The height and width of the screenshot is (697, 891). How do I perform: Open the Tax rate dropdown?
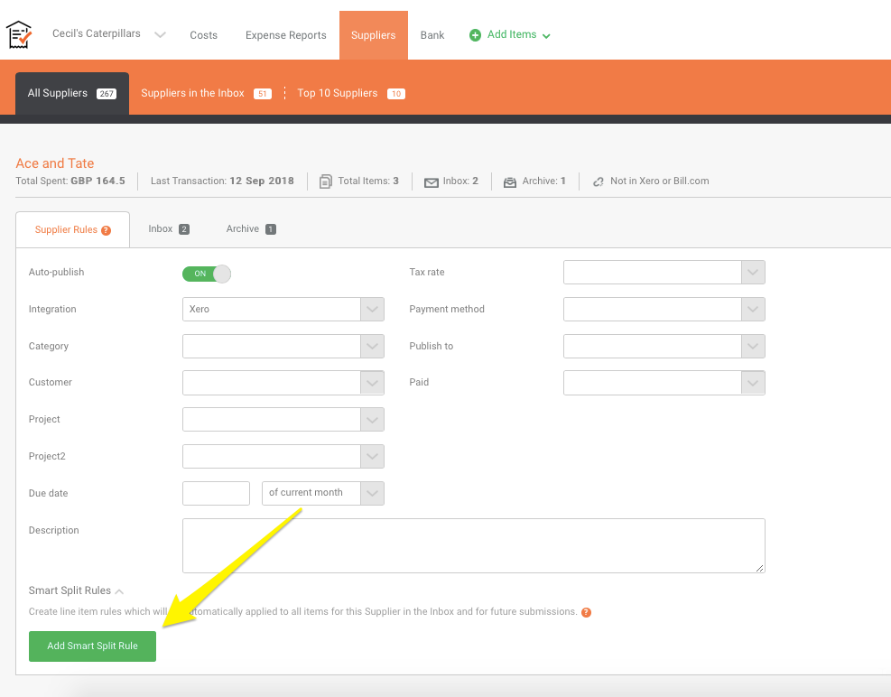coord(664,273)
